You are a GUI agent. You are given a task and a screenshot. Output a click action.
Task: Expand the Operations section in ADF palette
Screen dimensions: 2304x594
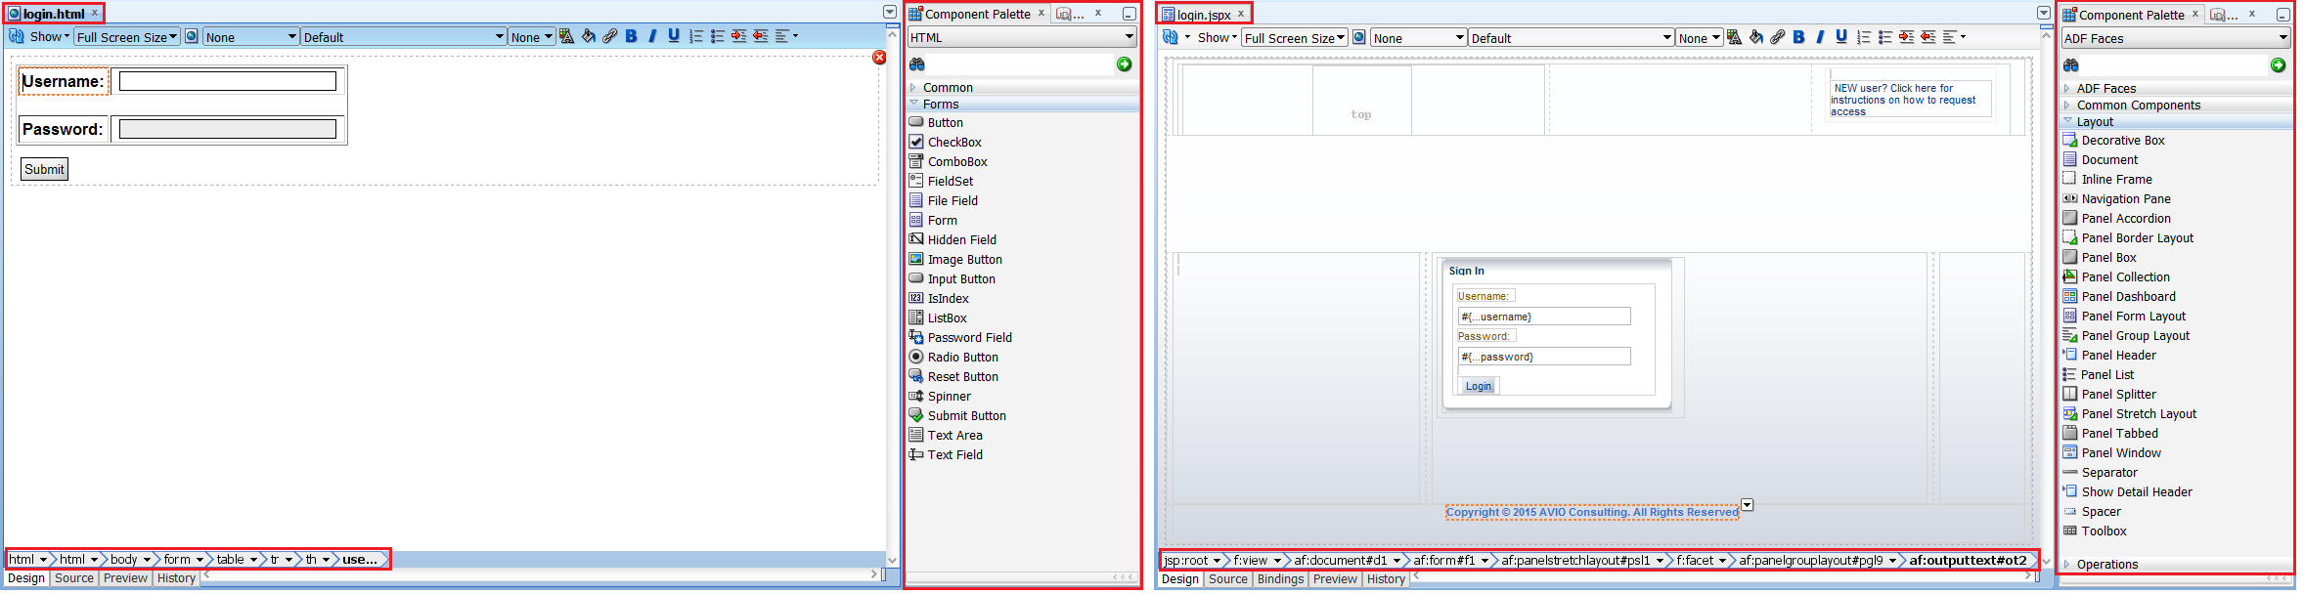pos(2106,564)
